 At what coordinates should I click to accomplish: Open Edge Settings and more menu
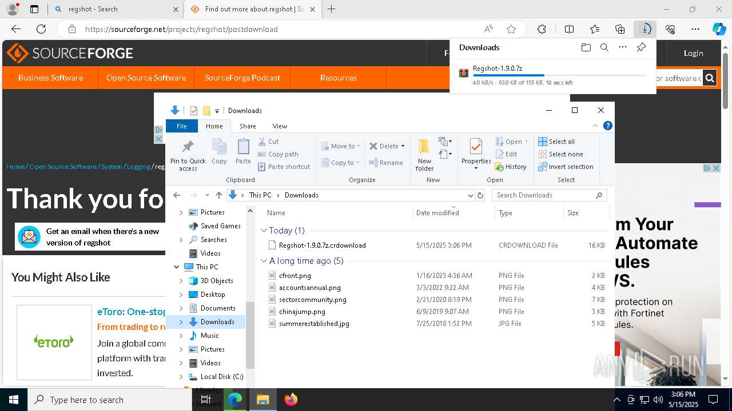pyautogui.click(x=695, y=29)
